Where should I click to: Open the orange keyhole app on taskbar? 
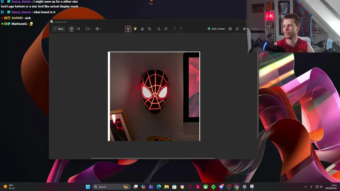(182, 187)
